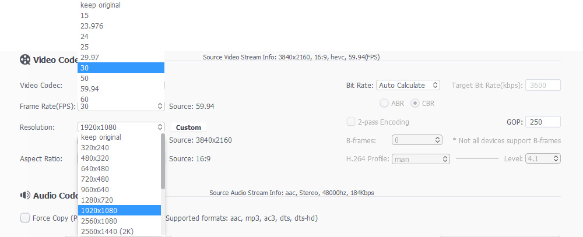Collapse the Resolution 1920x1080 combo box
This screenshot has width=583, height=237.
point(122,127)
